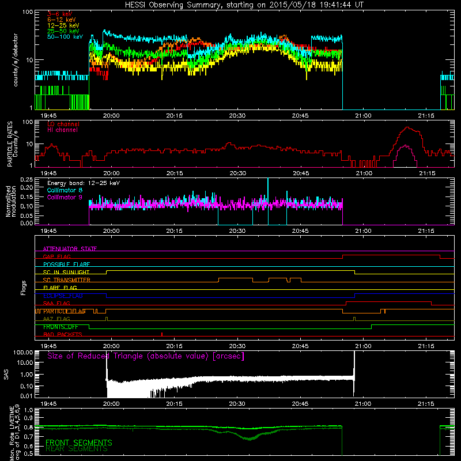Select the 6-12 keV legend label
The height and width of the screenshot is (461, 461).
coord(62,20)
